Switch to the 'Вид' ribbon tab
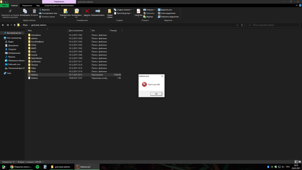Viewport: 302px width, 170px height. 38,6
